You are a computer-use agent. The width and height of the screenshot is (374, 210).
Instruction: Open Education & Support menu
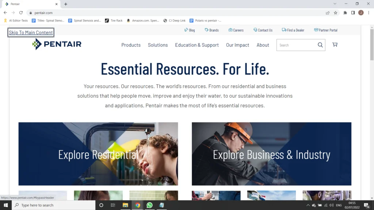[197, 45]
